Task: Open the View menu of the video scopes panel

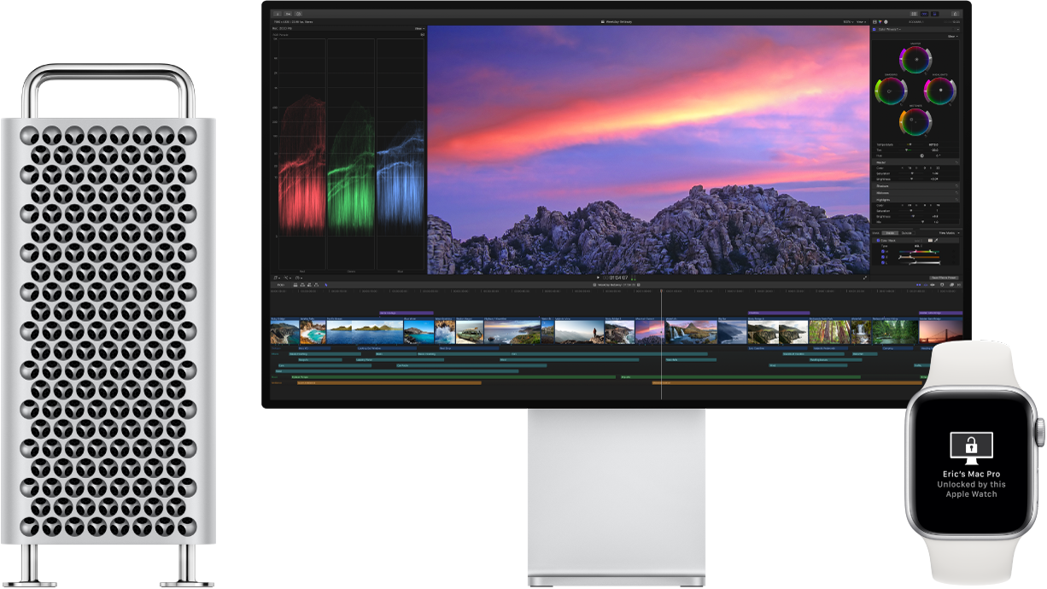Action: click(x=418, y=28)
